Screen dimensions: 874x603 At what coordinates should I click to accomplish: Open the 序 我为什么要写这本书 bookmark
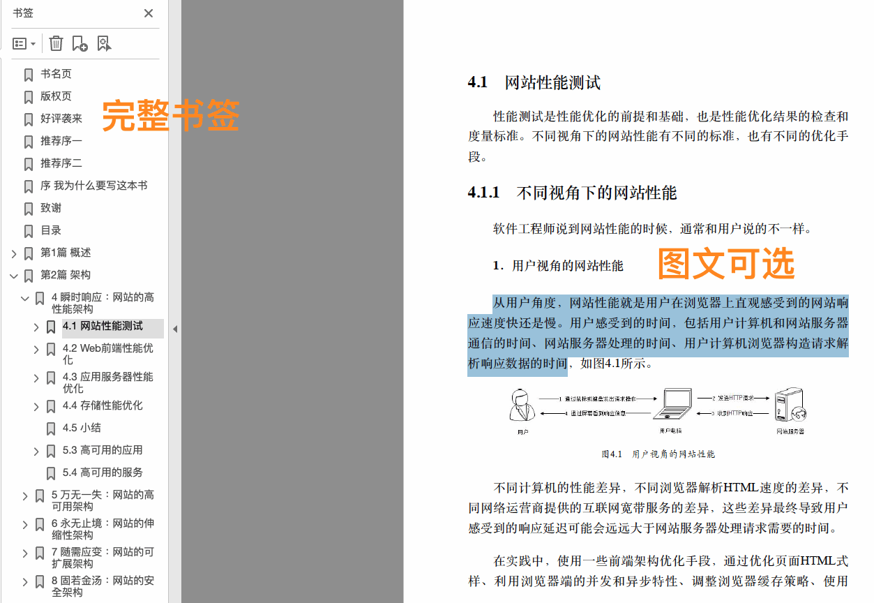[93, 186]
